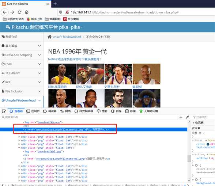Expand outline property triangle in rules
The image size is (215, 186).
click(210, 158)
